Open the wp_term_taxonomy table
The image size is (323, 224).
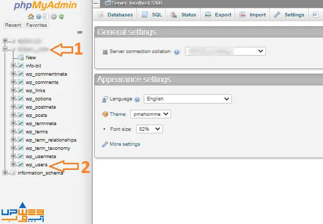click(48, 148)
